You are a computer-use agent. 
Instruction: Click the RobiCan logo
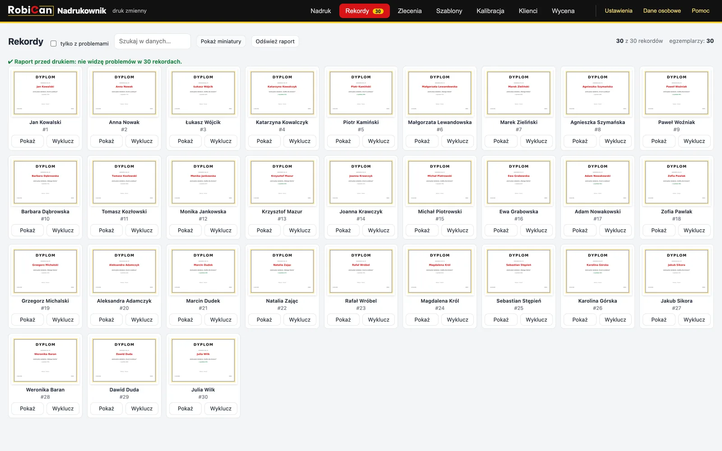click(x=31, y=10)
